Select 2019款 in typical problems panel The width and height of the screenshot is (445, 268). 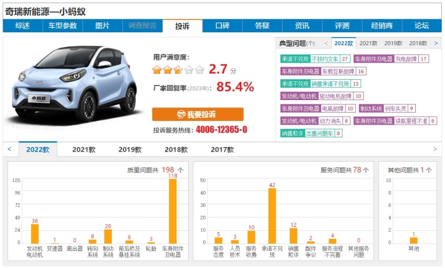(x=393, y=43)
